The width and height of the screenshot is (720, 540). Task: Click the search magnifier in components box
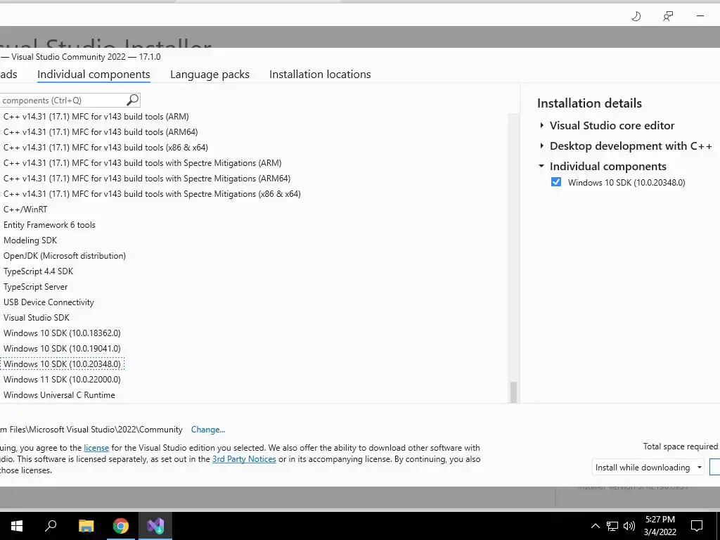(132, 100)
